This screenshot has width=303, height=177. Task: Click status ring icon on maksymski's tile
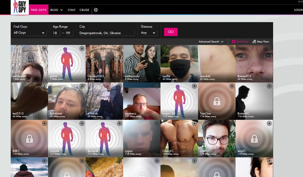pos(44,49)
